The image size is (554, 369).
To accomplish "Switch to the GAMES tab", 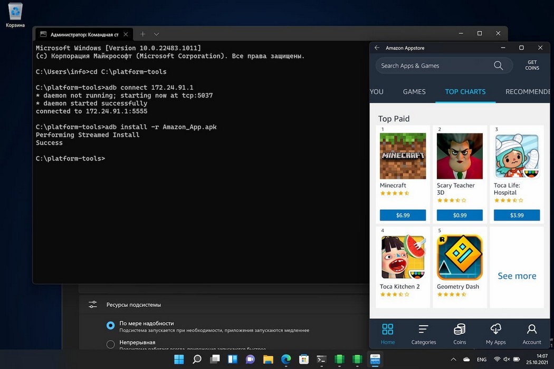I will (x=414, y=92).
